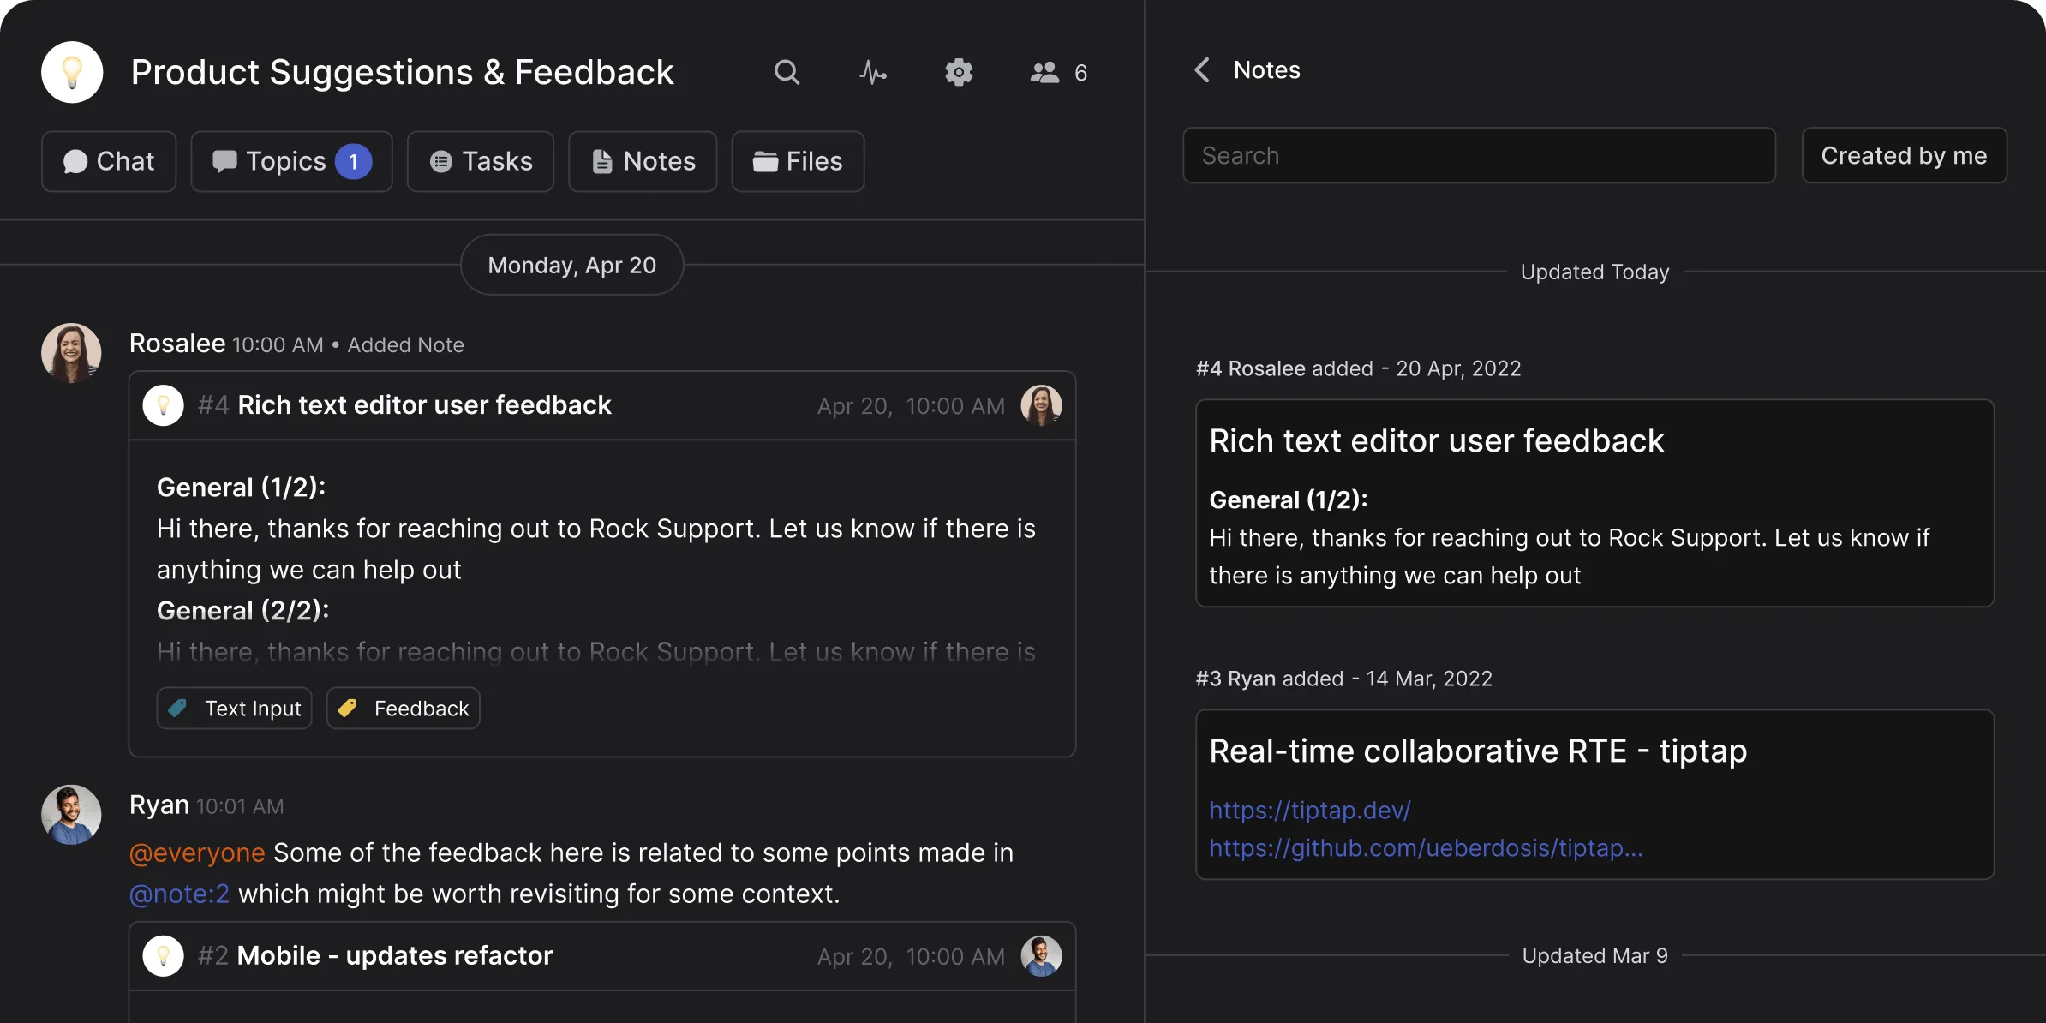Open the https://tiptap.dev/ link
This screenshot has height=1023, width=2046.
pos(1309,810)
